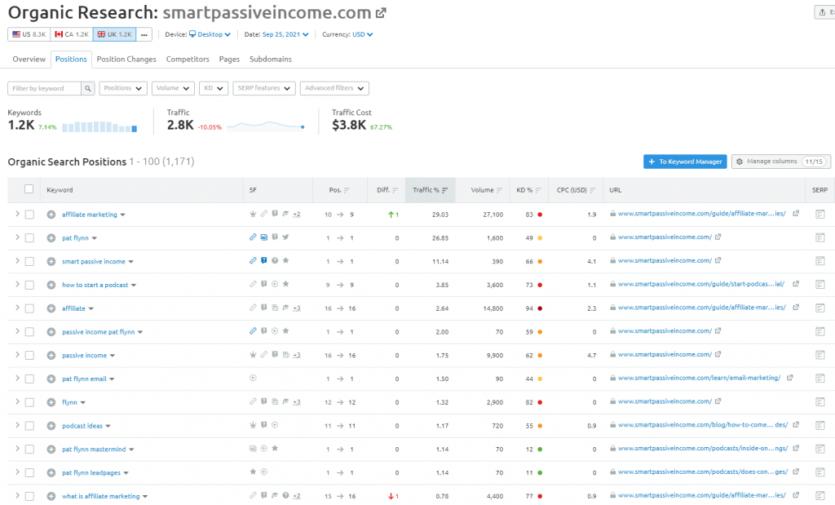Expand the 'affiliate marketing' row chevron

tap(17, 214)
